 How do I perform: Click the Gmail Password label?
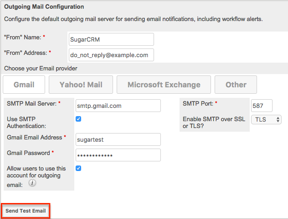click(28, 153)
